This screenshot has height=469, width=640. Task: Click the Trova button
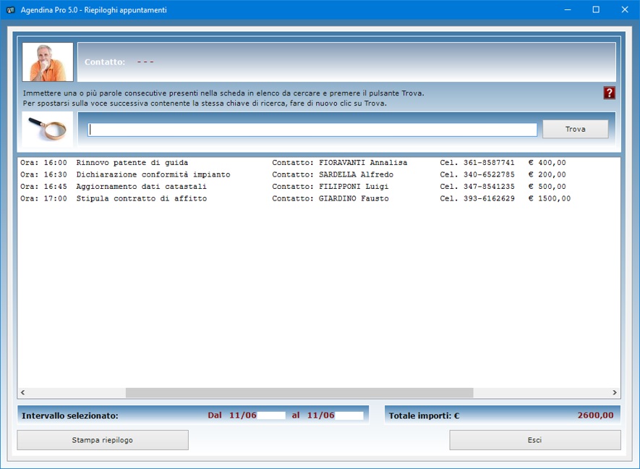click(575, 129)
